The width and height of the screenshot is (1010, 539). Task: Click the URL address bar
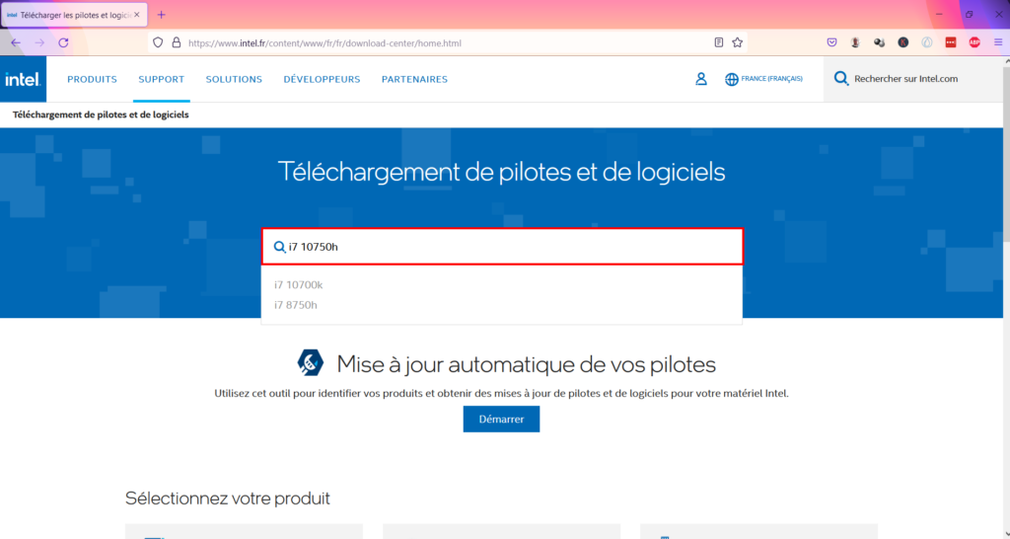tap(448, 43)
